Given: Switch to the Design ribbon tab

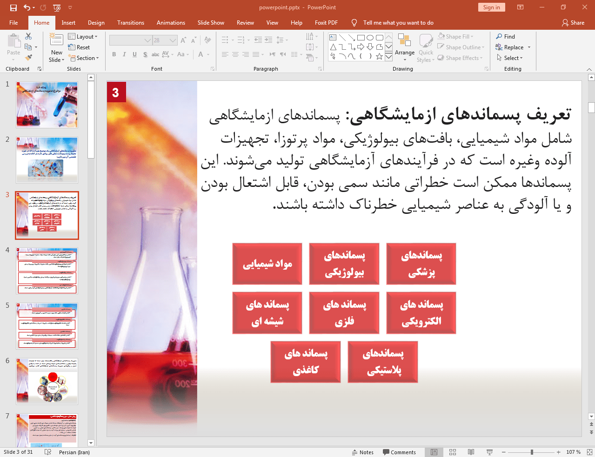Looking at the screenshot, I should 96,23.
